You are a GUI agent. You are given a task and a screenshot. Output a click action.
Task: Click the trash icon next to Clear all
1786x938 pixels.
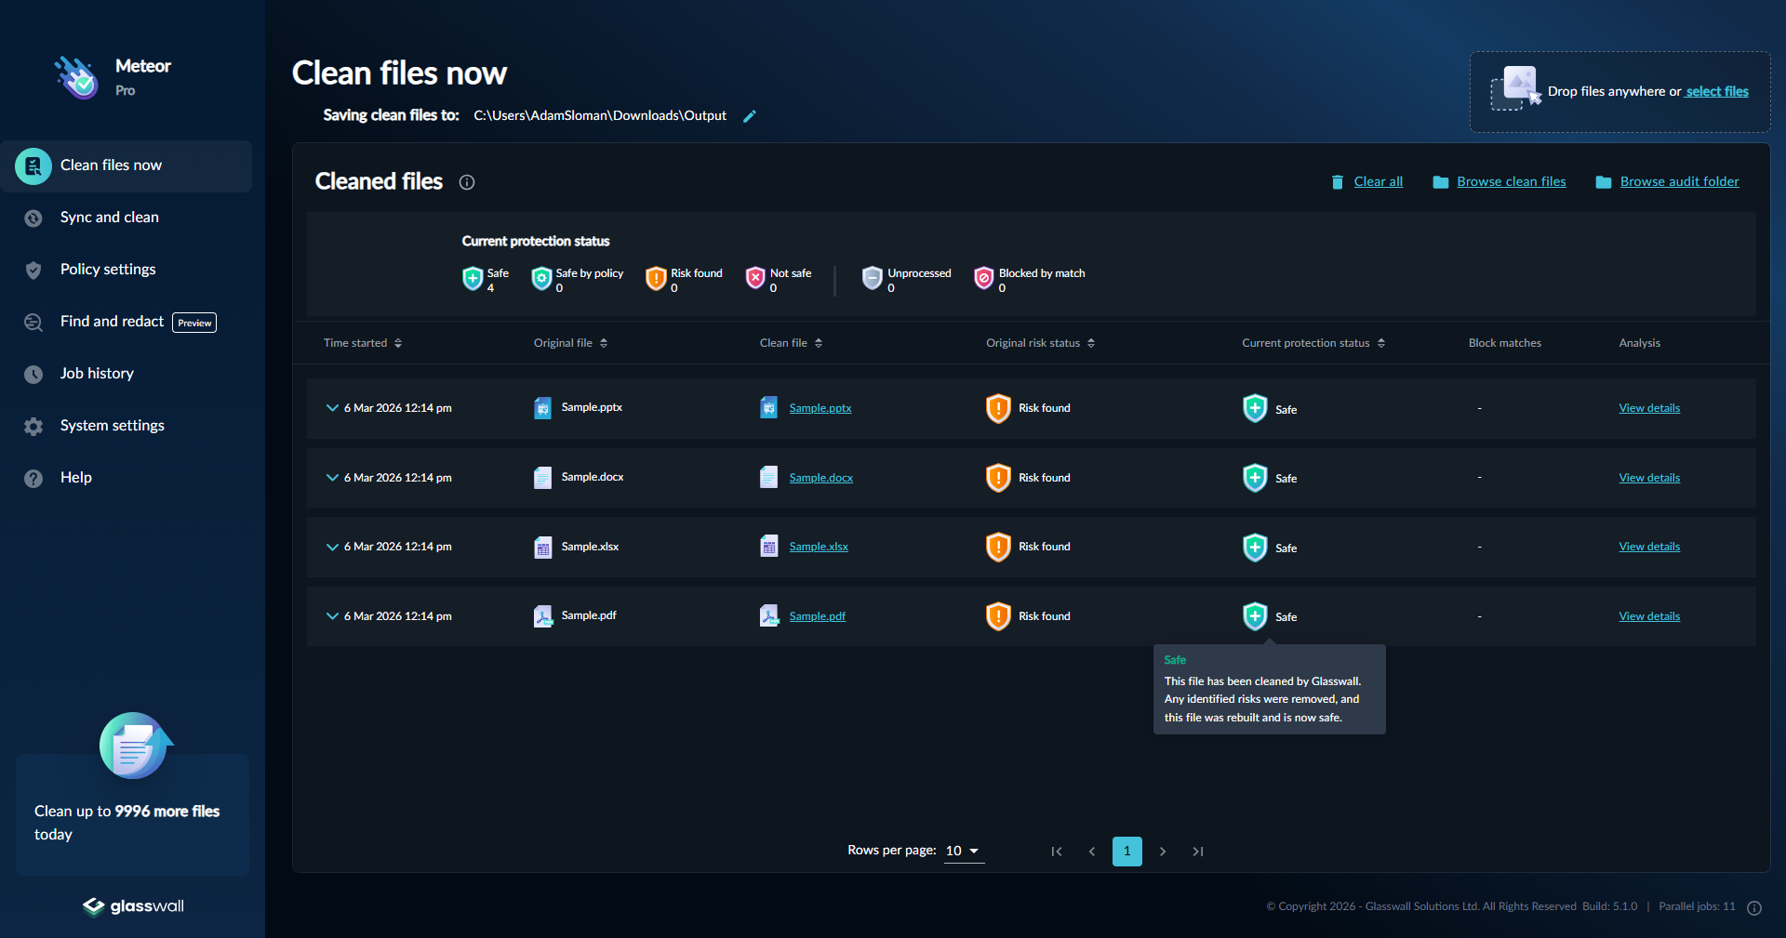[1337, 182]
